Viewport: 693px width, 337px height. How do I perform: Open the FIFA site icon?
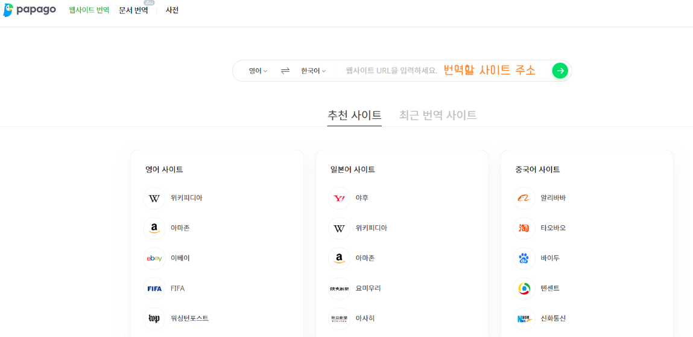154,289
